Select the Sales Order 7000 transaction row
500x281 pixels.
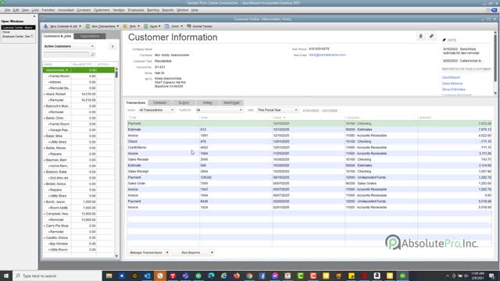click(309, 183)
